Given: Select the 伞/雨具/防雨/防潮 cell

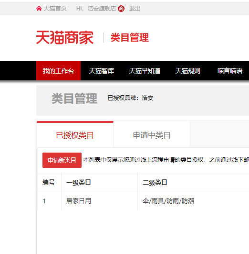Looking at the screenshot, I should [193, 201].
